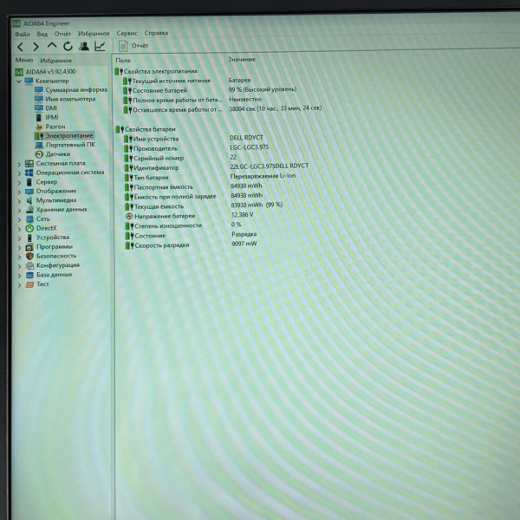Click the Хранение данных drive icon
Viewport: 520px width, 520px height.
click(x=29, y=210)
